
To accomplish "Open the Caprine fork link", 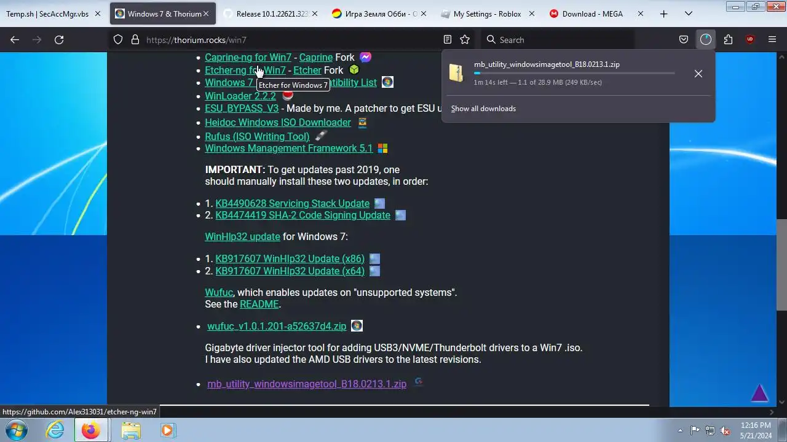I will (x=316, y=57).
